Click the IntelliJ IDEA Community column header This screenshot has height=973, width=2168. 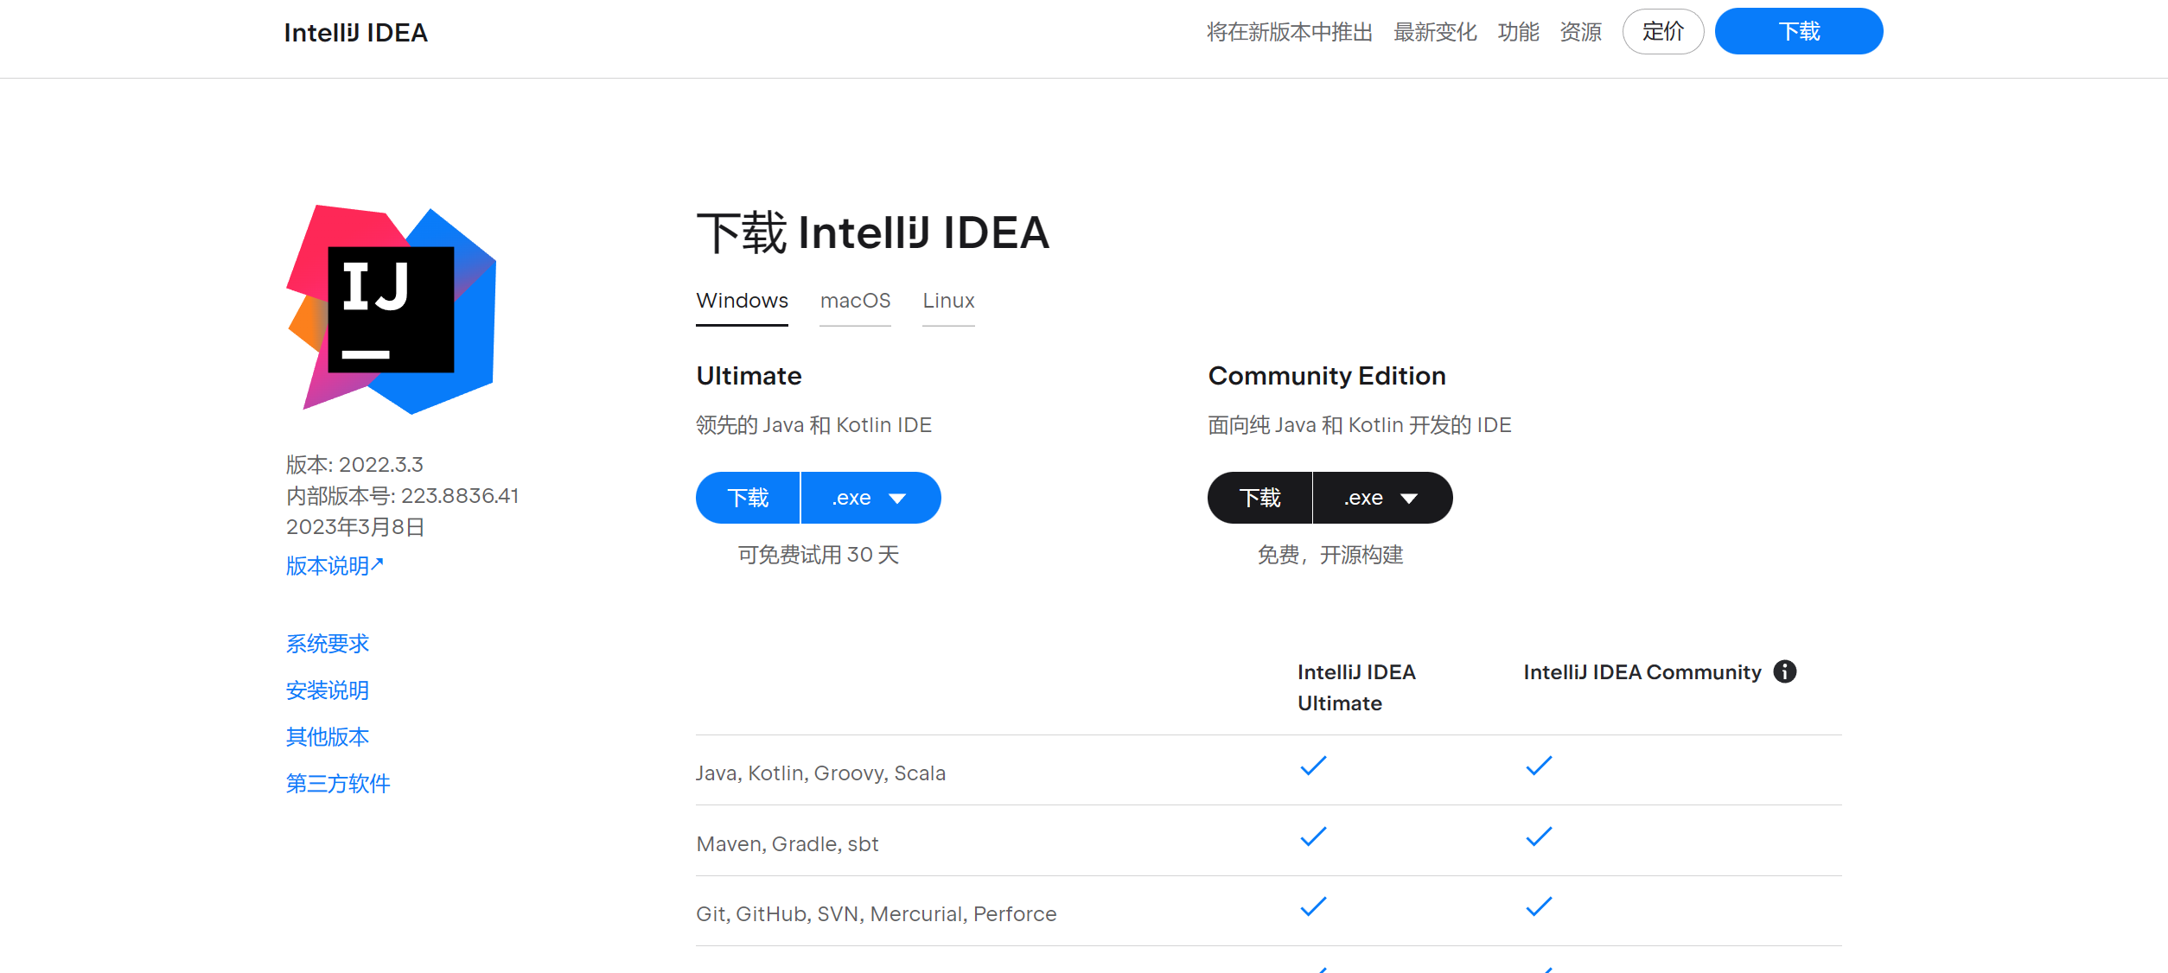tap(1642, 672)
